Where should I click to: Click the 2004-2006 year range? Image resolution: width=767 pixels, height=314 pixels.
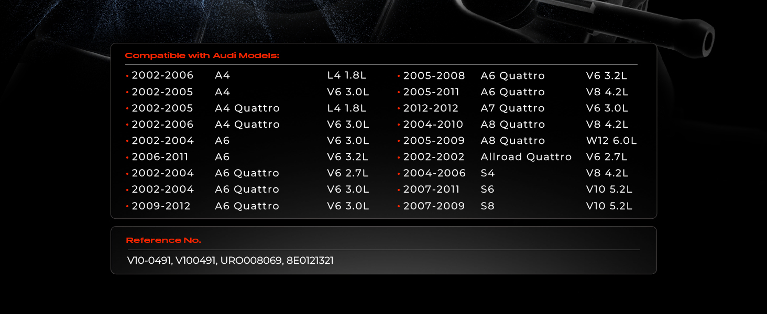pos(434,173)
